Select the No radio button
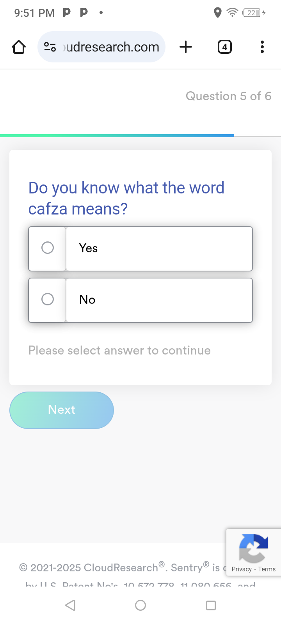 point(47,299)
